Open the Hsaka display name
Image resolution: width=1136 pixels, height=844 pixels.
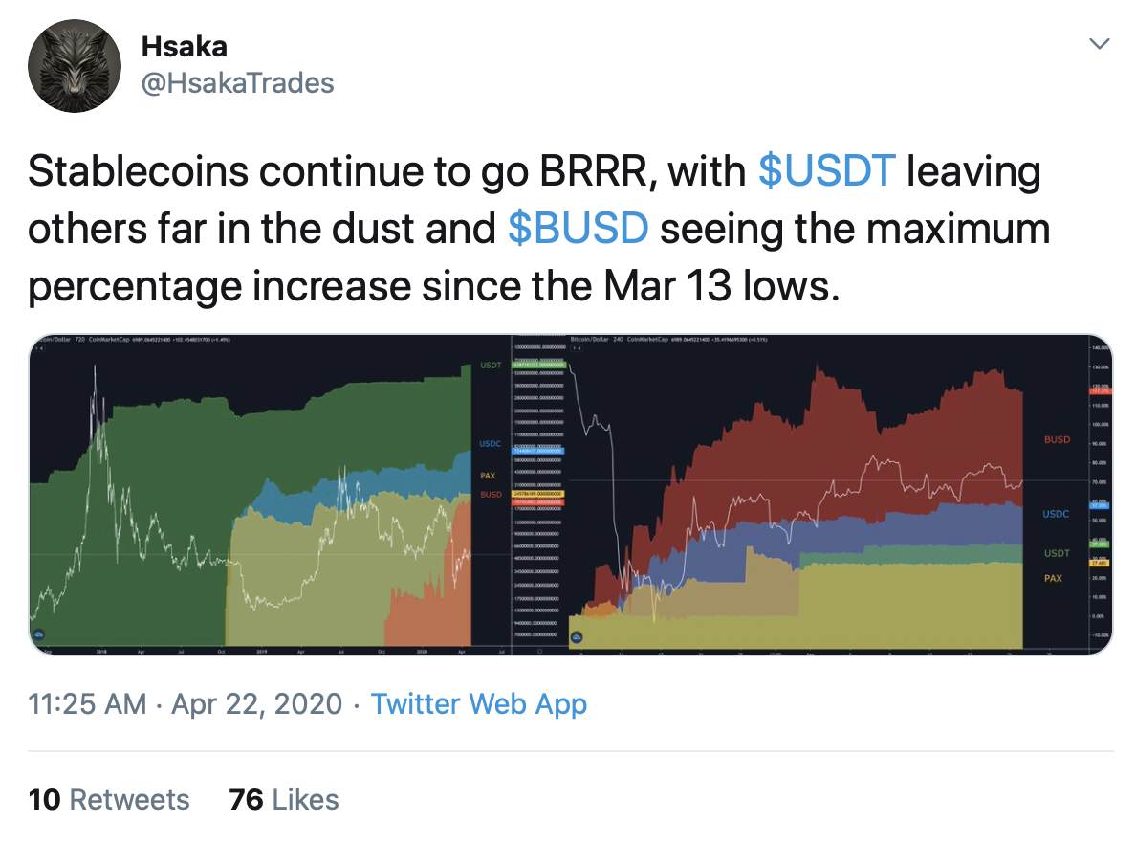pos(184,46)
